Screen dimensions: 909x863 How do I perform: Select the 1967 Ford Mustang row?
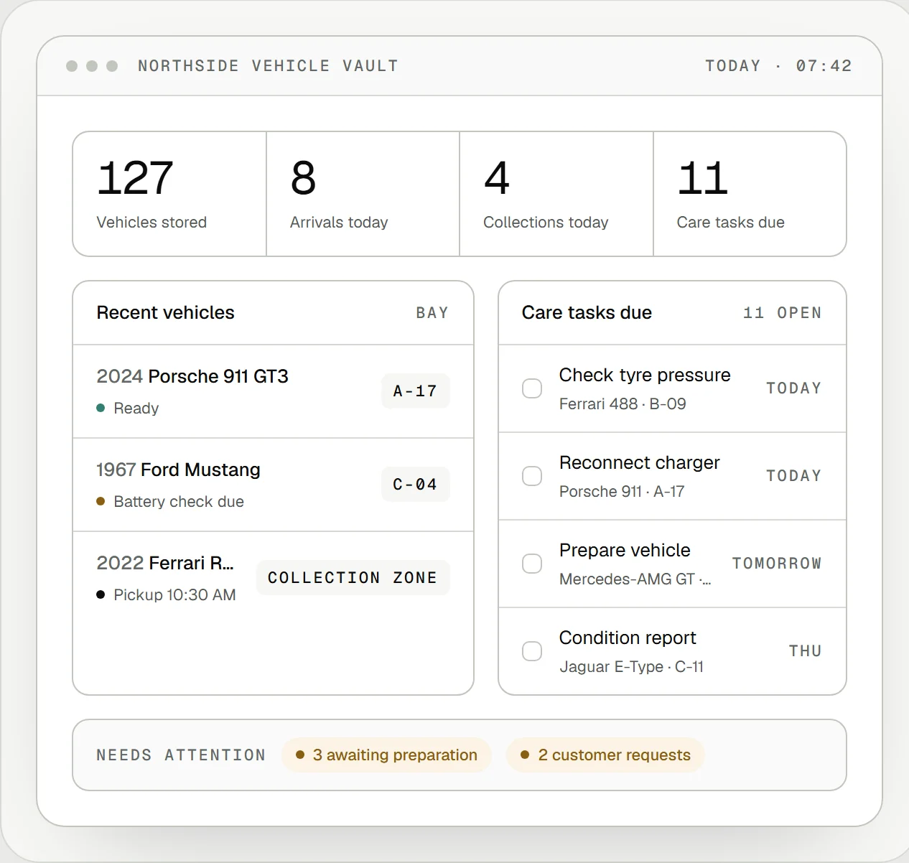point(273,485)
